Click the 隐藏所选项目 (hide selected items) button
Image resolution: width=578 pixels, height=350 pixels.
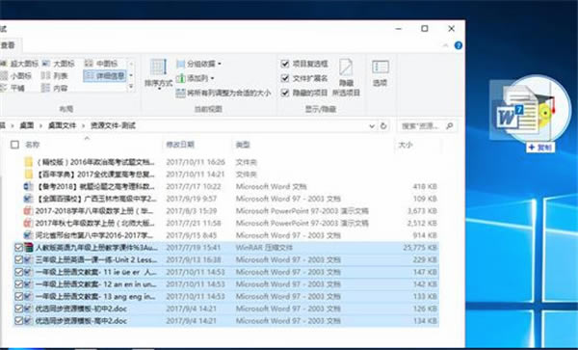click(x=346, y=77)
